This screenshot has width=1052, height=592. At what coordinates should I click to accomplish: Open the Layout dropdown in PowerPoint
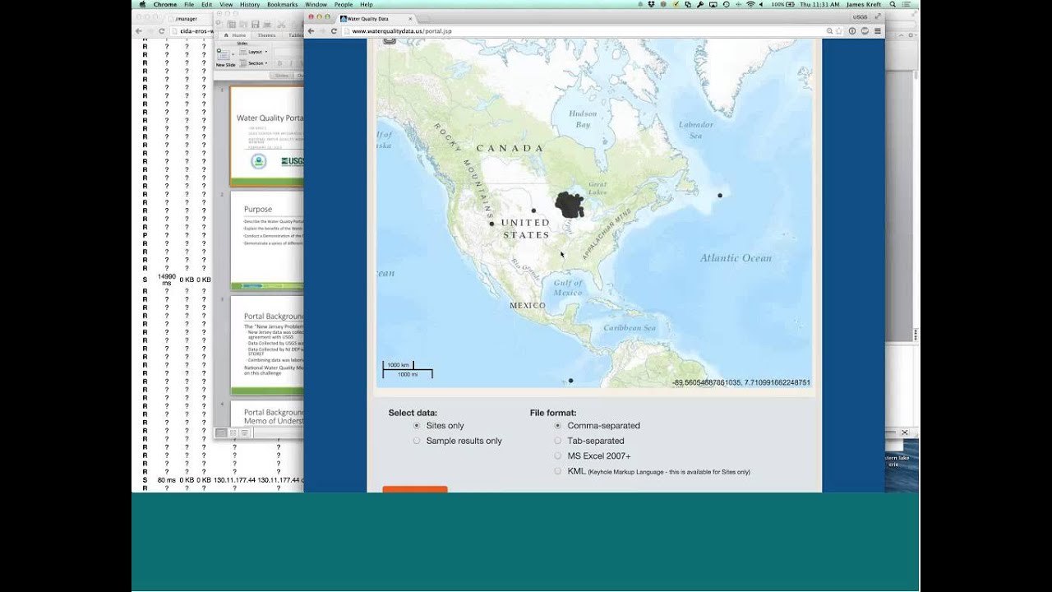pyautogui.click(x=252, y=52)
